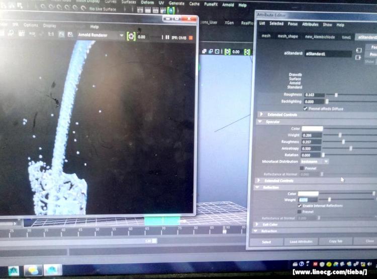The height and width of the screenshot is (279, 377).
Task: Click the third square icon in the viewport panel toolbar
Action: (x=217, y=51)
